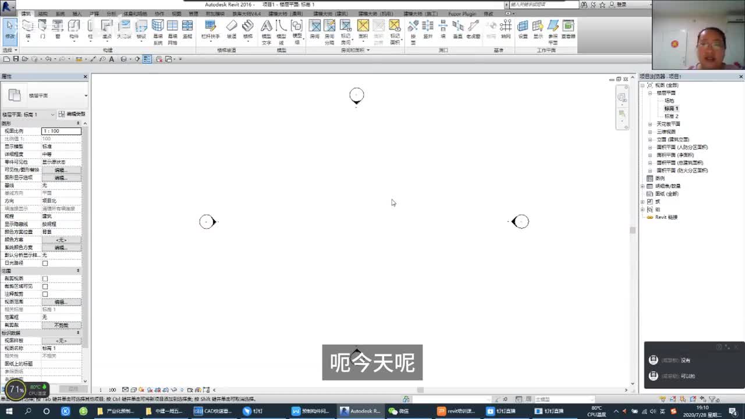Expand the Schedules (明细表/数量) tree node
This screenshot has width=745, height=419.
pos(643,186)
